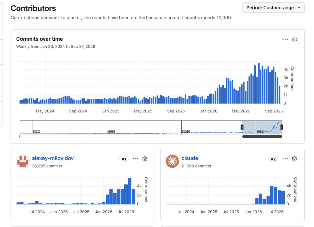Click the dark timeline scrollbar thumb
The height and width of the screenshot is (227, 314).
262,136
